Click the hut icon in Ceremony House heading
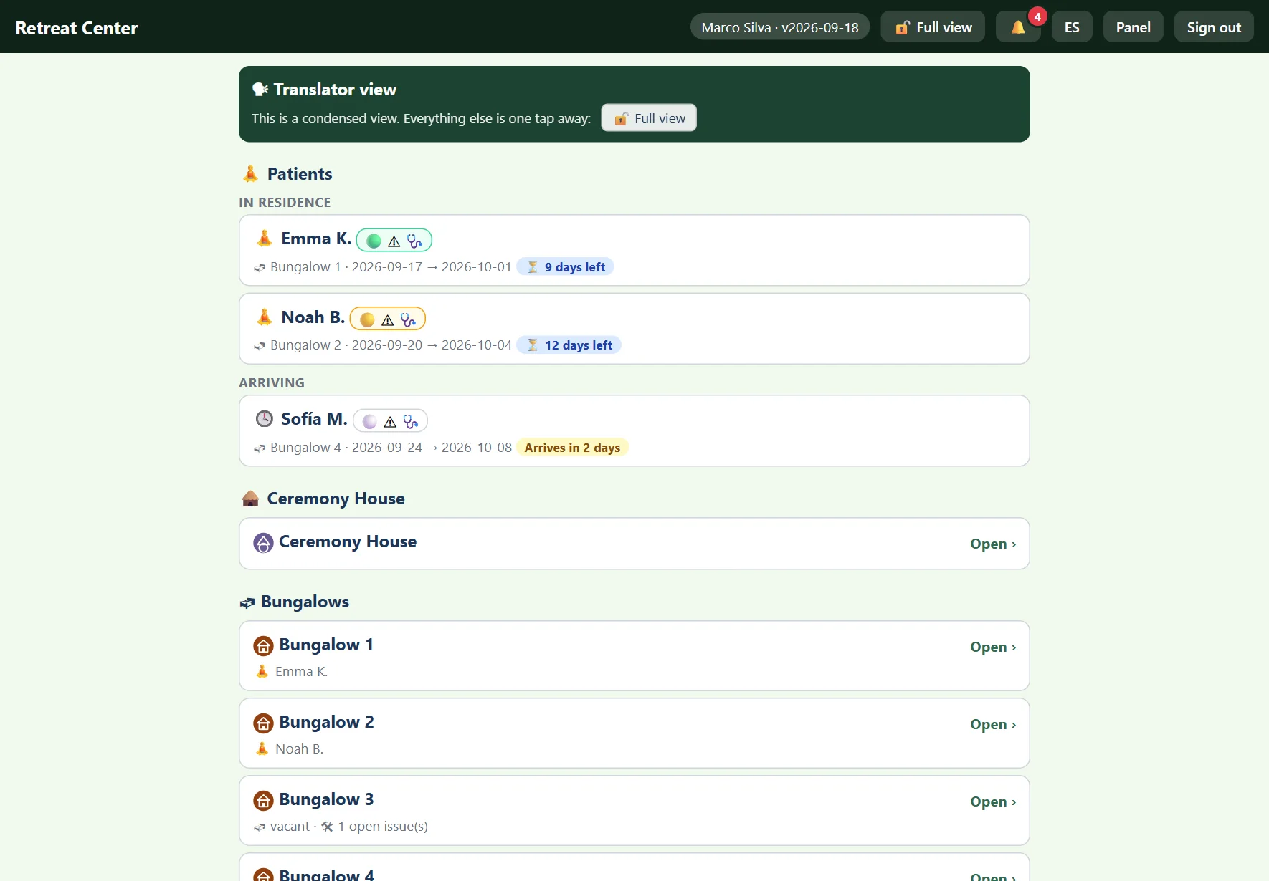 coord(250,499)
